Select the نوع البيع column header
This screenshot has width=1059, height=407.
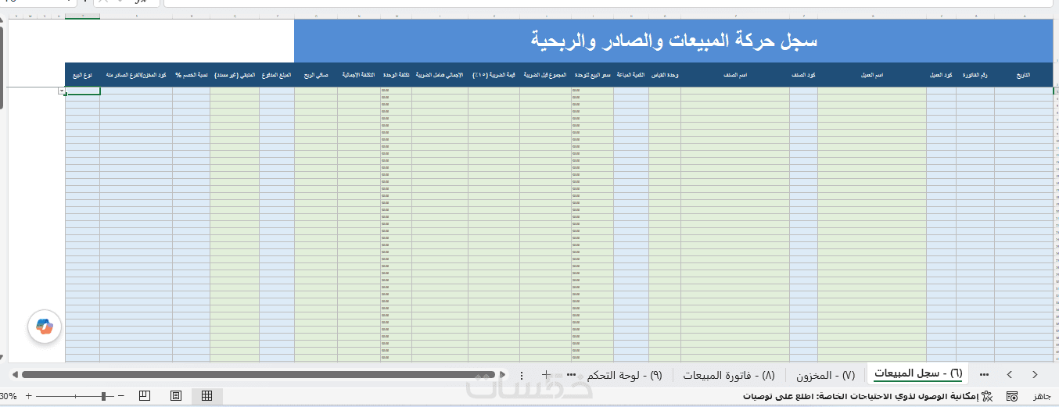82,75
